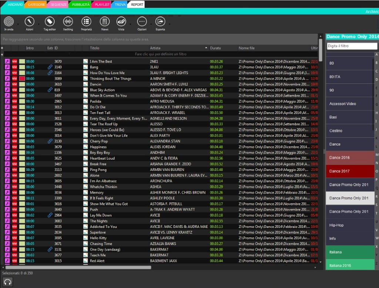Open the SEQUENZE tab
The image size is (379, 288).
pos(58,4)
